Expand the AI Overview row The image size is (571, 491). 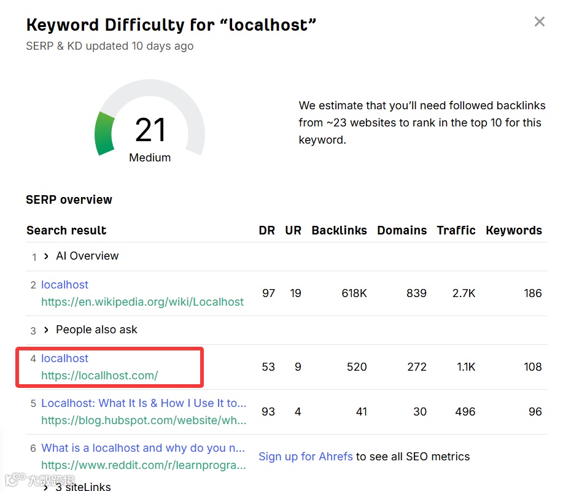47,257
